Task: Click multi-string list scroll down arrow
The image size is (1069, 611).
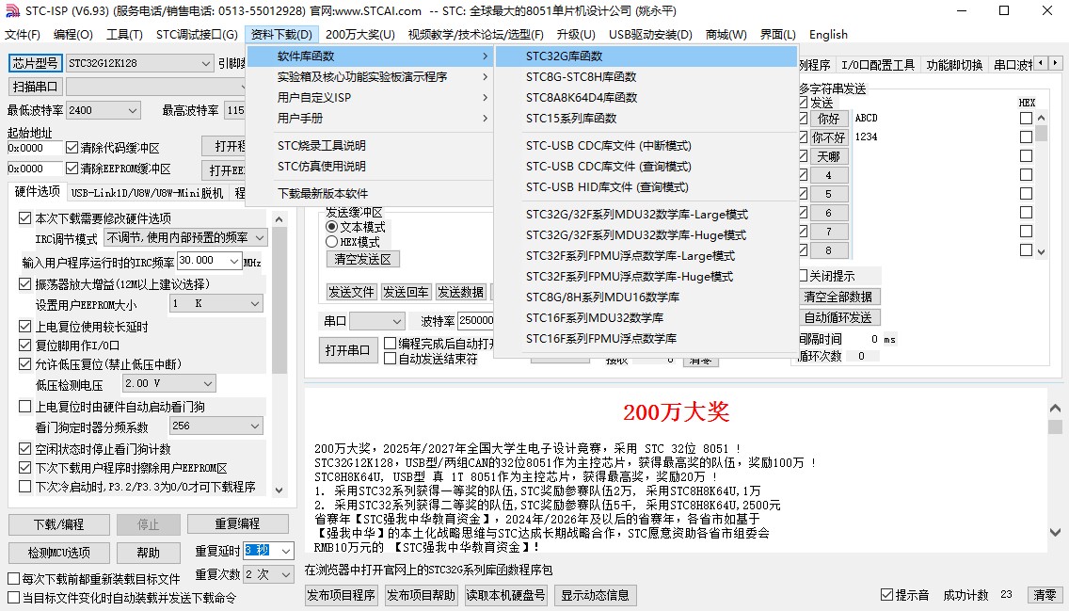Action: (x=1041, y=251)
